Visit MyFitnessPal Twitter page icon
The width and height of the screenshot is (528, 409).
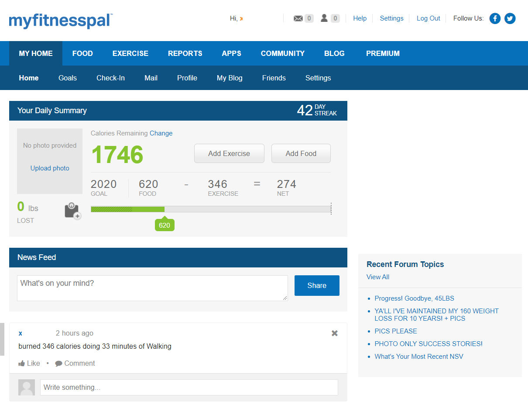510,18
